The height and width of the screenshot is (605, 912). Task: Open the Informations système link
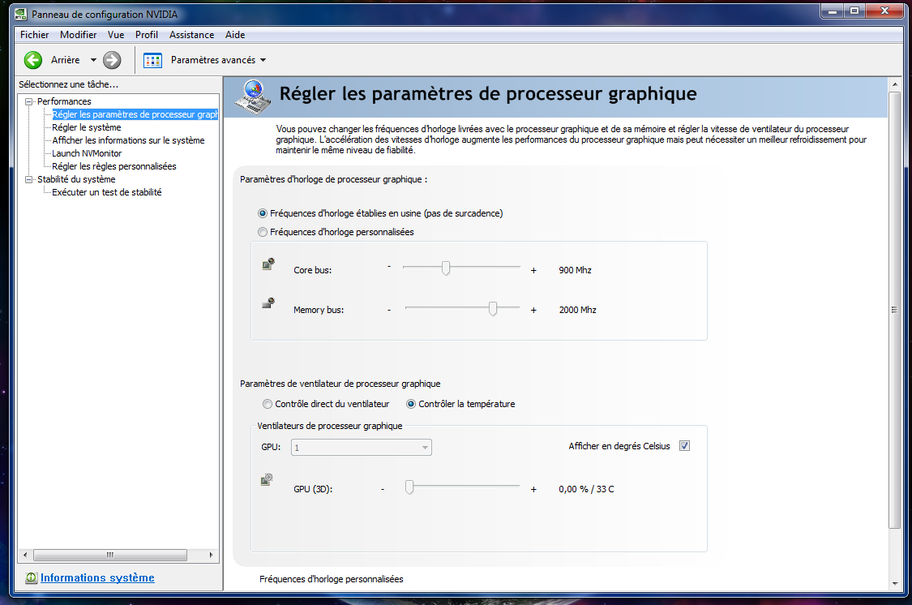97,578
